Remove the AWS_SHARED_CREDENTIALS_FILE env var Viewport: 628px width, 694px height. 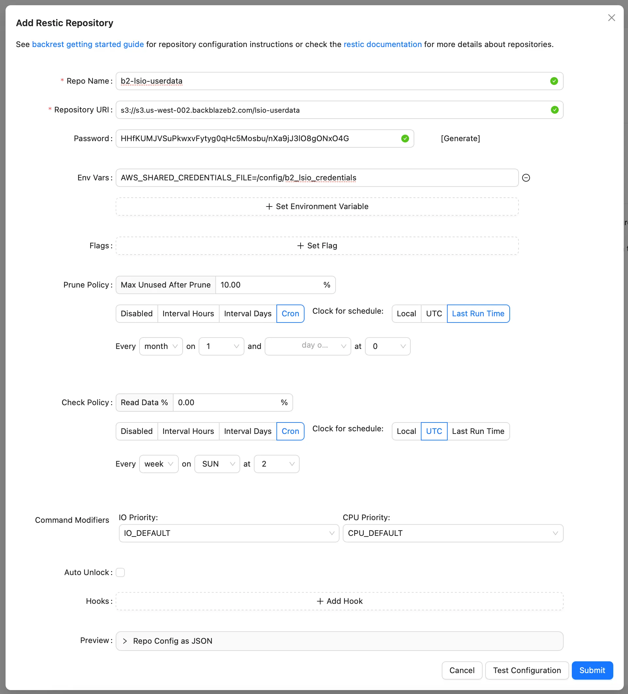pos(526,178)
